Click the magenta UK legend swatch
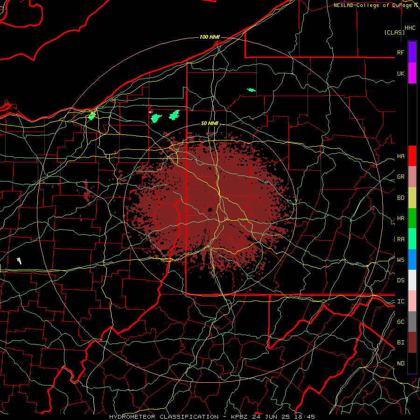 (x=412, y=73)
